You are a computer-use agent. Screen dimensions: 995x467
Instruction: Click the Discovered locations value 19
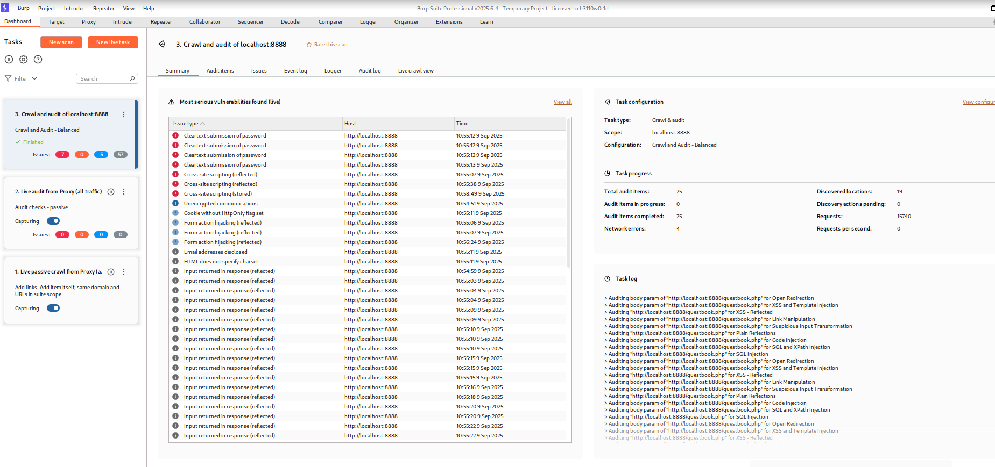point(900,192)
